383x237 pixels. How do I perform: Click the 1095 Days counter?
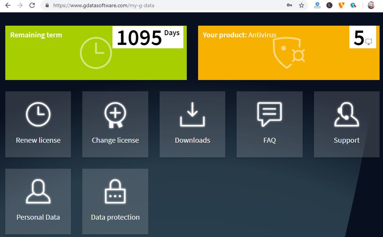[148, 37]
